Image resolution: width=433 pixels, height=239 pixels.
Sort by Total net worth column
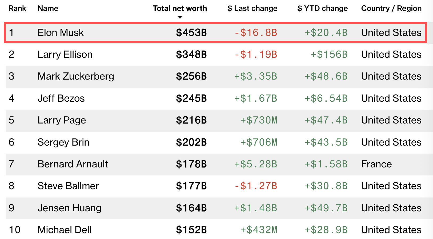[x=180, y=9]
